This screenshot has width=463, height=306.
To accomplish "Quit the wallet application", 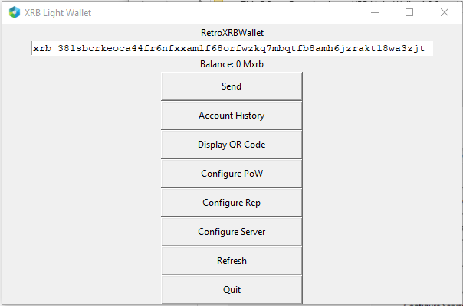I will click(231, 290).
